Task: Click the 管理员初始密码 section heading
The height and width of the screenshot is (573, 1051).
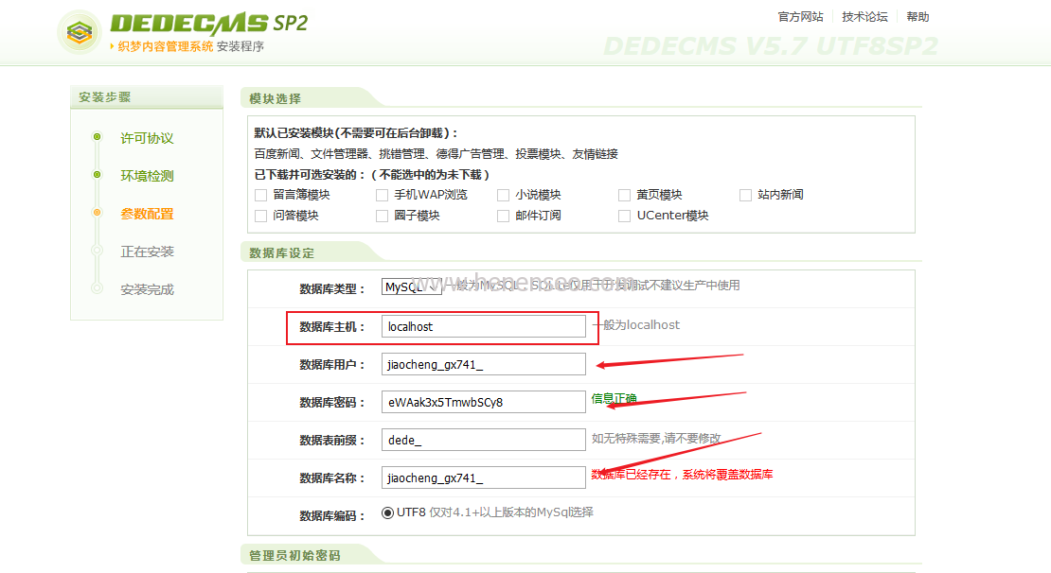Action: pyautogui.click(x=294, y=556)
